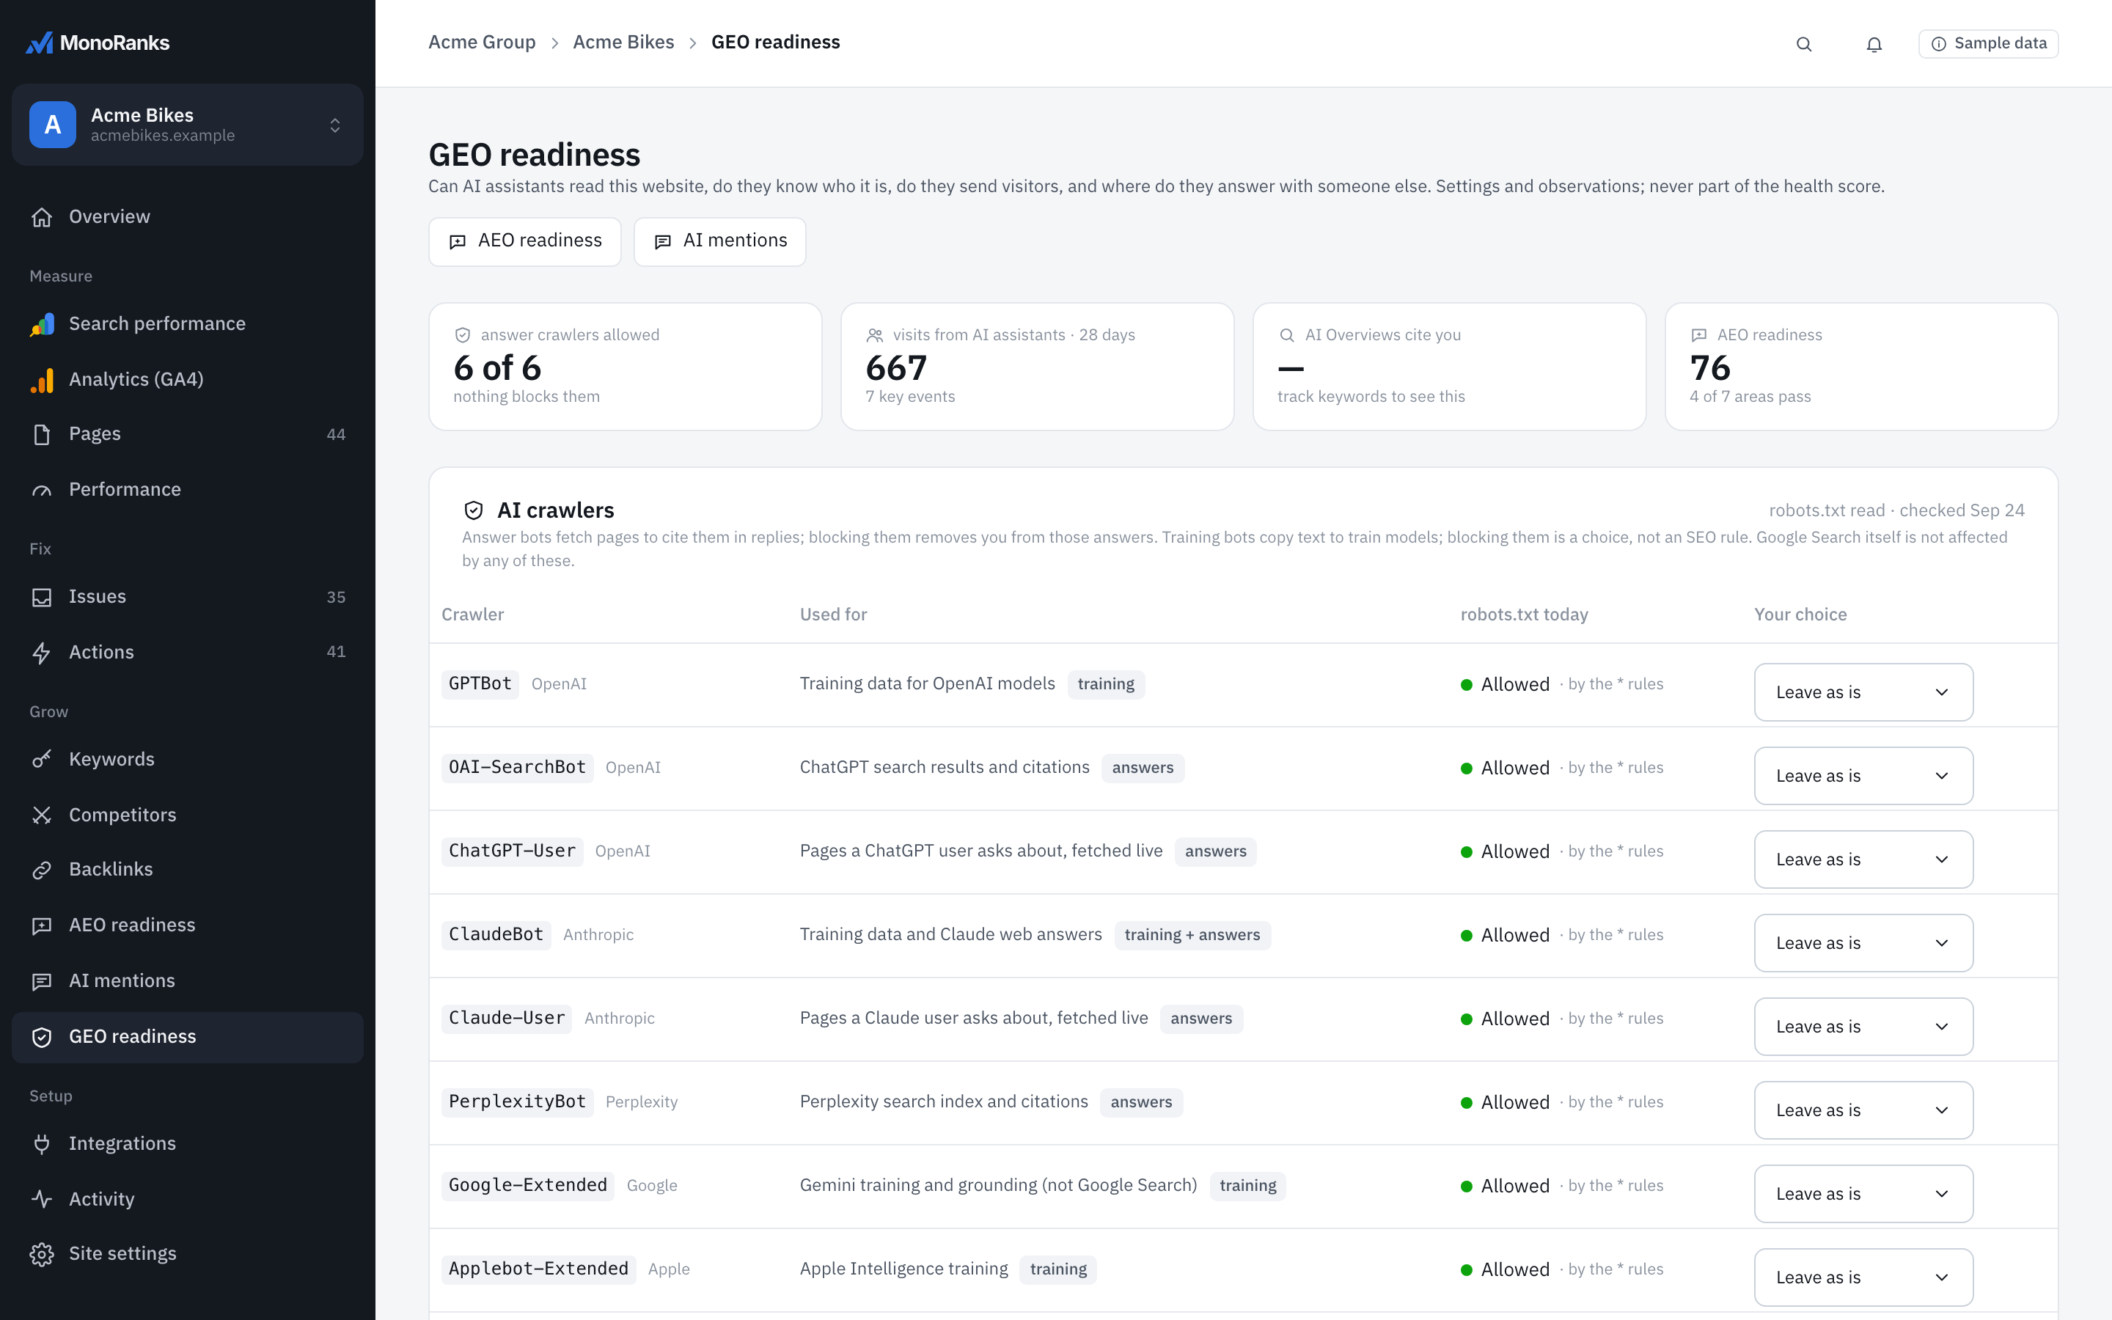Open the Acme Bikes site switcher
This screenshot has height=1320, width=2112.
click(188, 125)
